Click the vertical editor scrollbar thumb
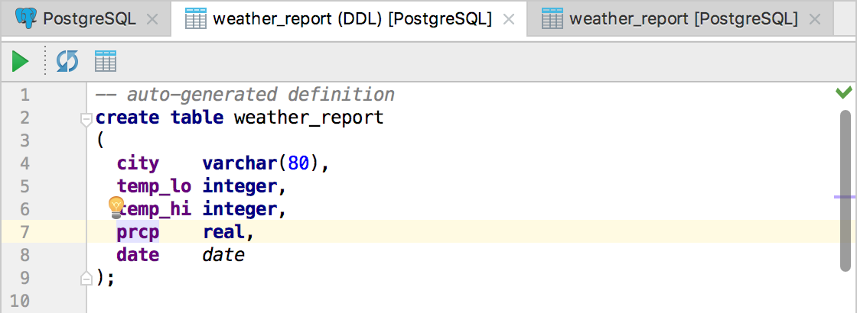The width and height of the screenshot is (857, 313). [845, 190]
